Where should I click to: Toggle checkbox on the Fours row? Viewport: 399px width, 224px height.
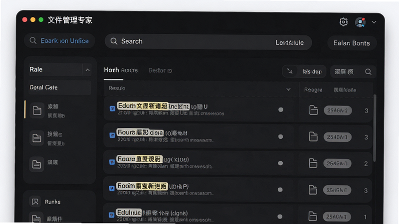point(112,135)
